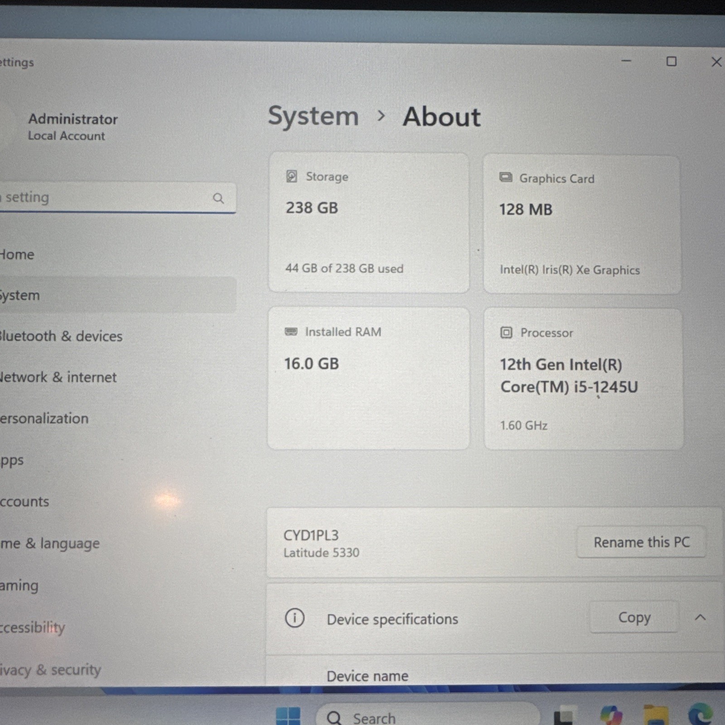Click the System breadcrumb link
Viewport: 725px width, 725px height.
pos(313,116)
